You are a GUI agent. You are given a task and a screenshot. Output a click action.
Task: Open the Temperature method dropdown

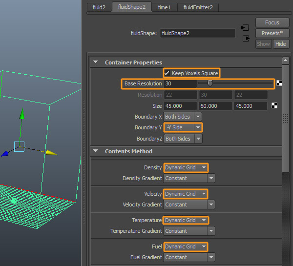(x=186, y=220)
